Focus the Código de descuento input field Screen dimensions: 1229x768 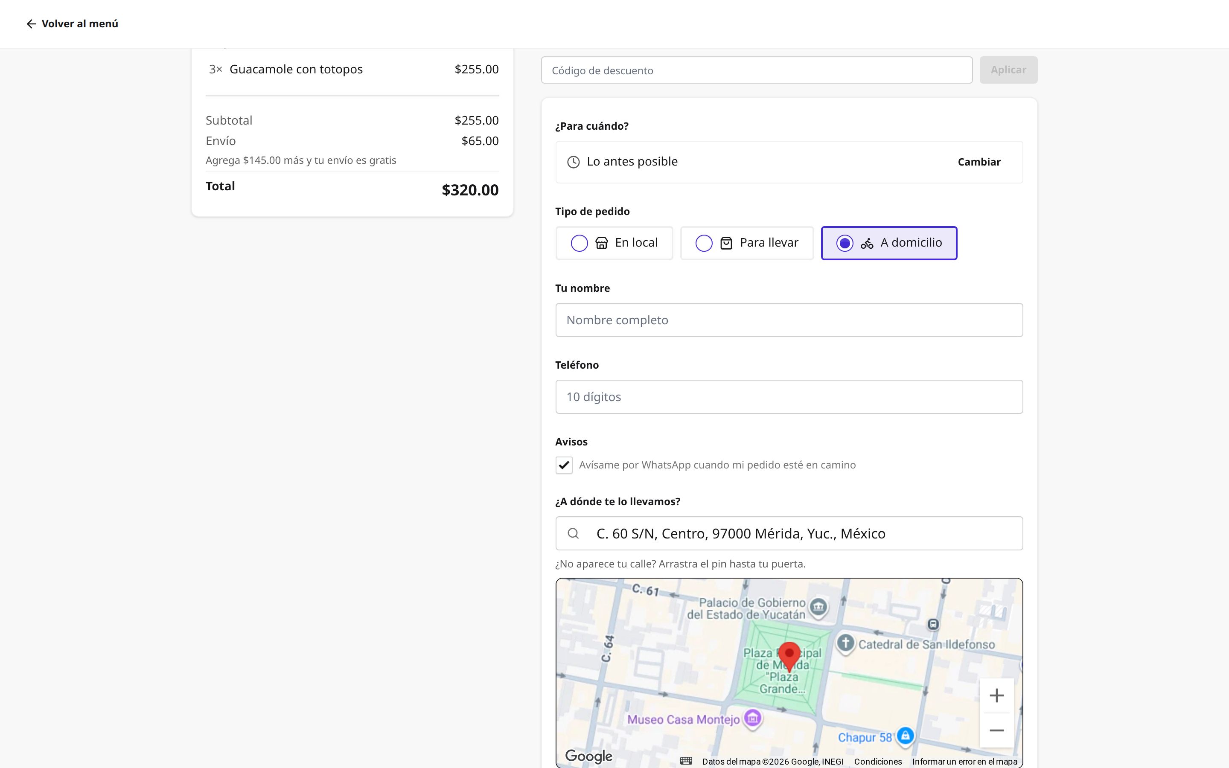pyautogui.click(x=757, y=70)
